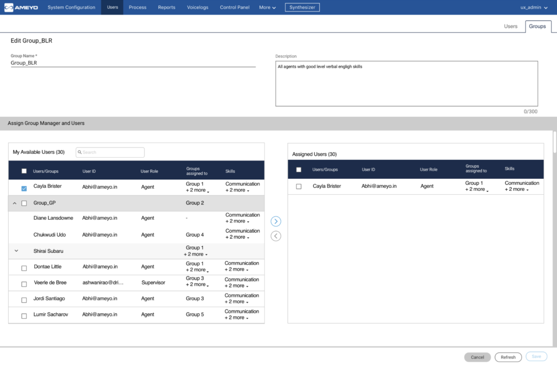Check Cayla Brister in Assigned Users
557x366 pixels.
299,187
